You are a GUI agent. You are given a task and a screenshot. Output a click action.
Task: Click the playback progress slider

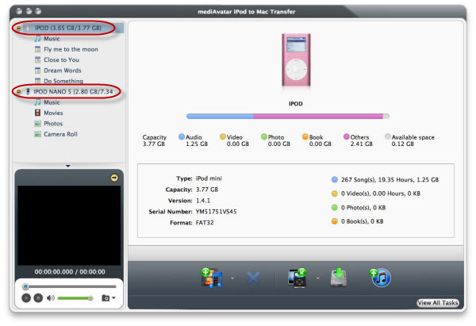(x=69, y=286)
